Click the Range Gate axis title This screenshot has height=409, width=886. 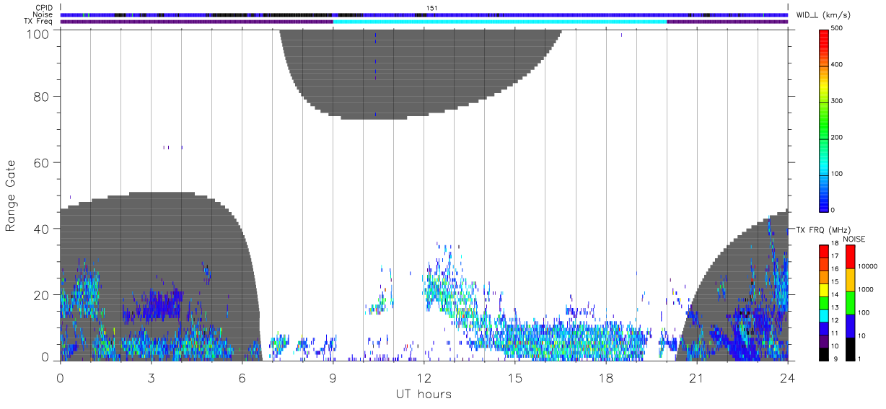(x=11, y=196)
